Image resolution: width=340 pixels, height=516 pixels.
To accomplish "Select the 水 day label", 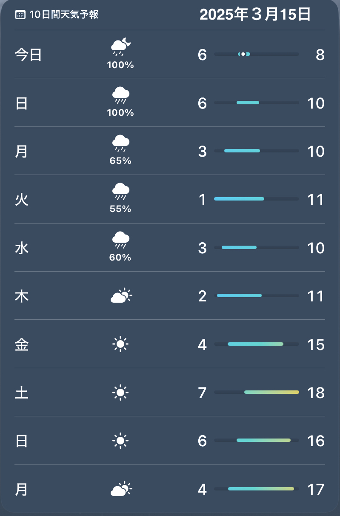I will click(22, 248).
